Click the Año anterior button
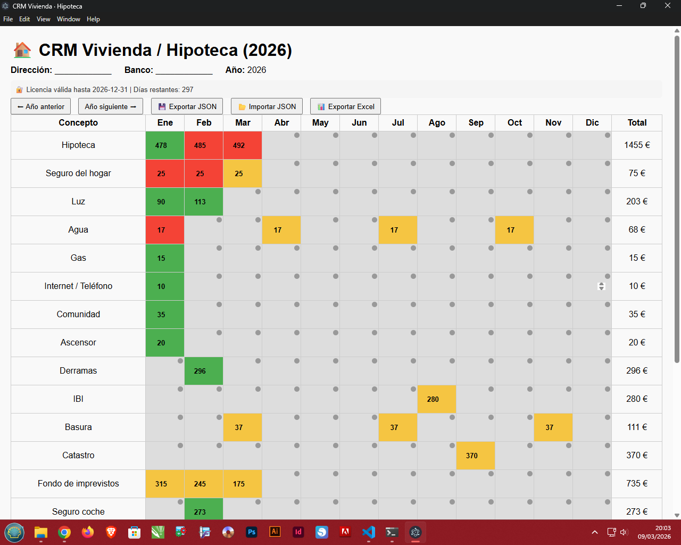The width and height of the screenshot is (681, 545). pos(40,106)
